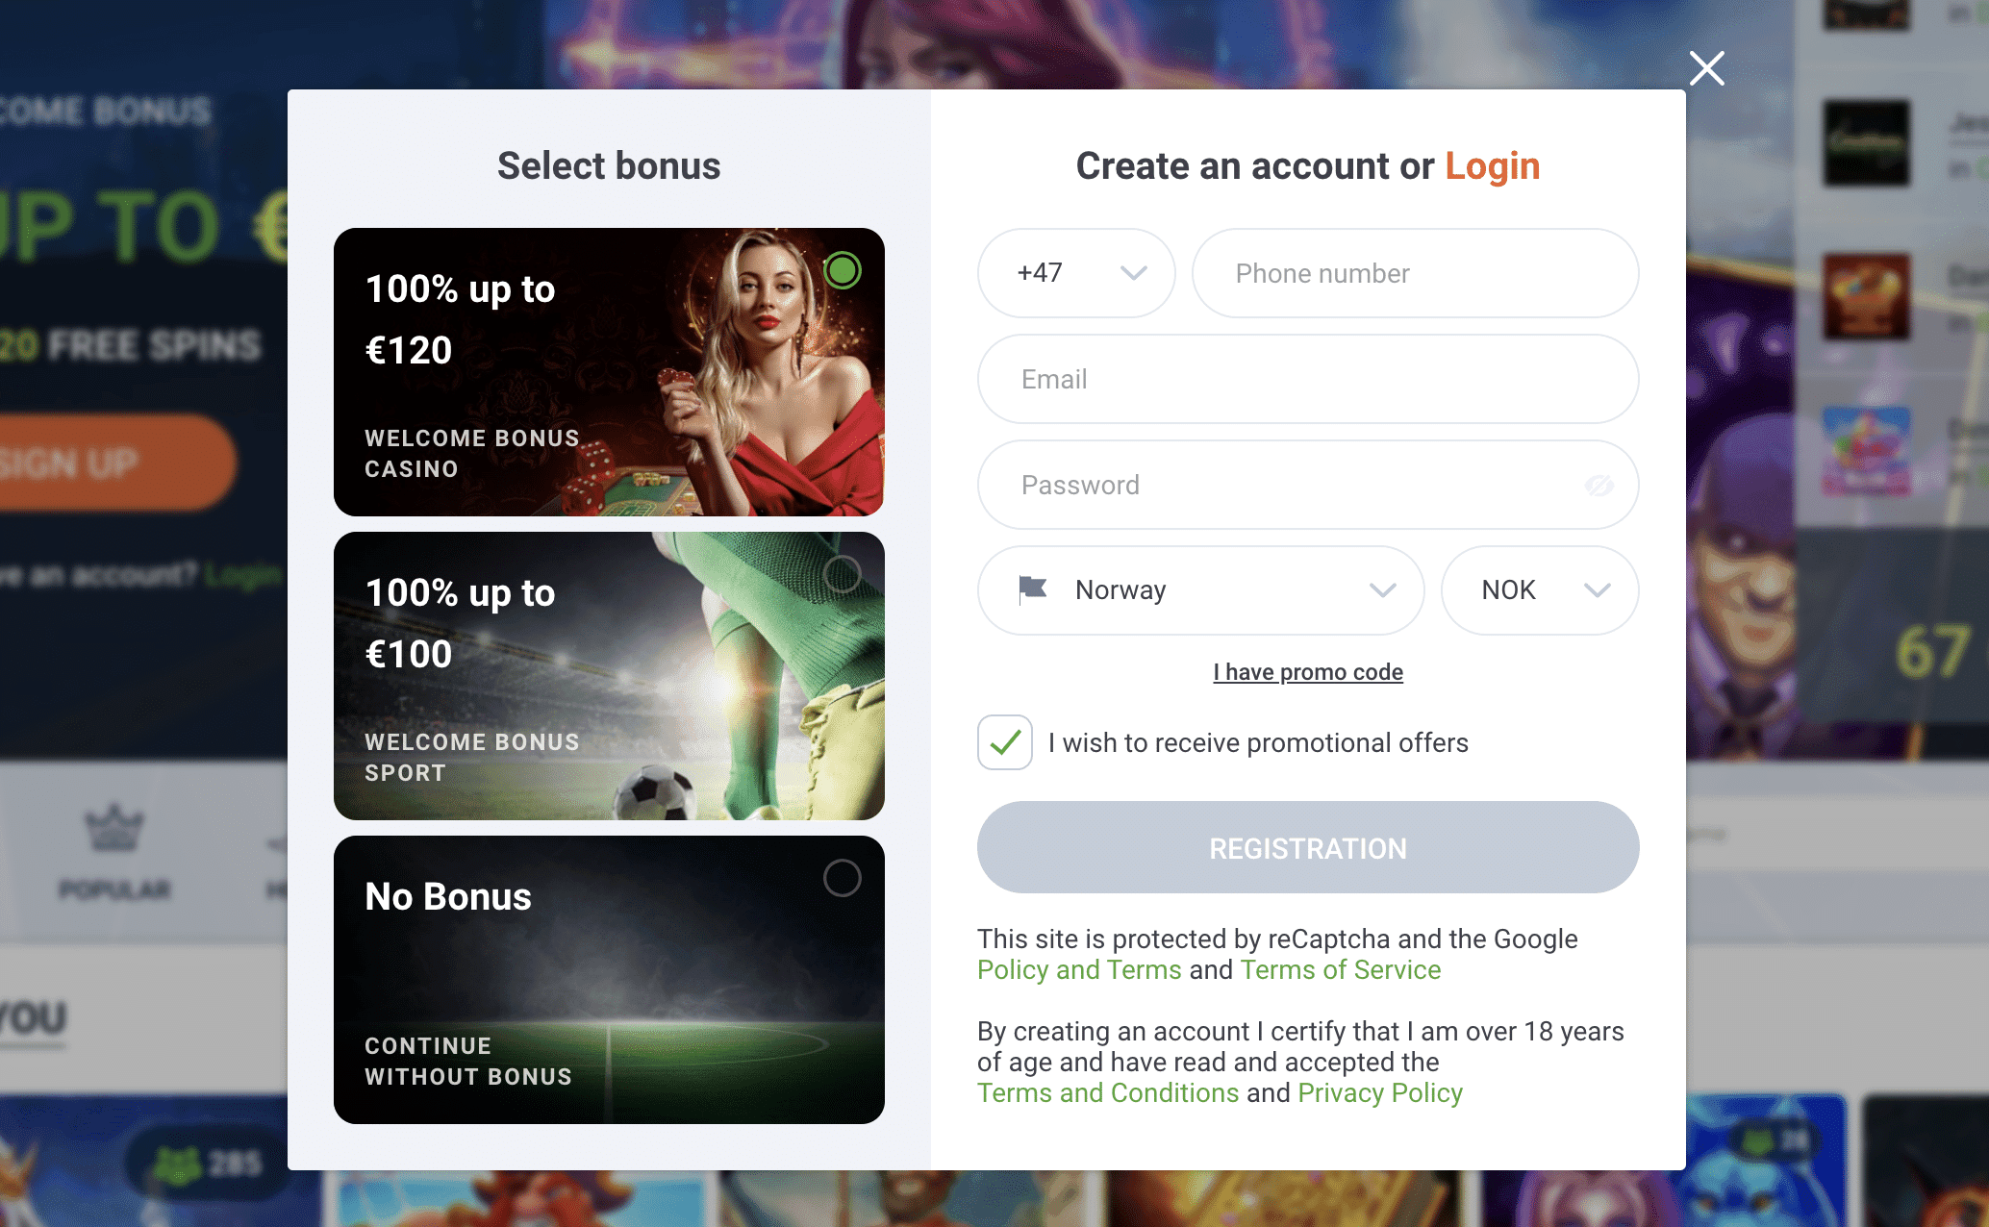The width and height of the screenshot is (1989, 1227).
Task: Open Google Policy and Terms link
Action: [1079, 970]
